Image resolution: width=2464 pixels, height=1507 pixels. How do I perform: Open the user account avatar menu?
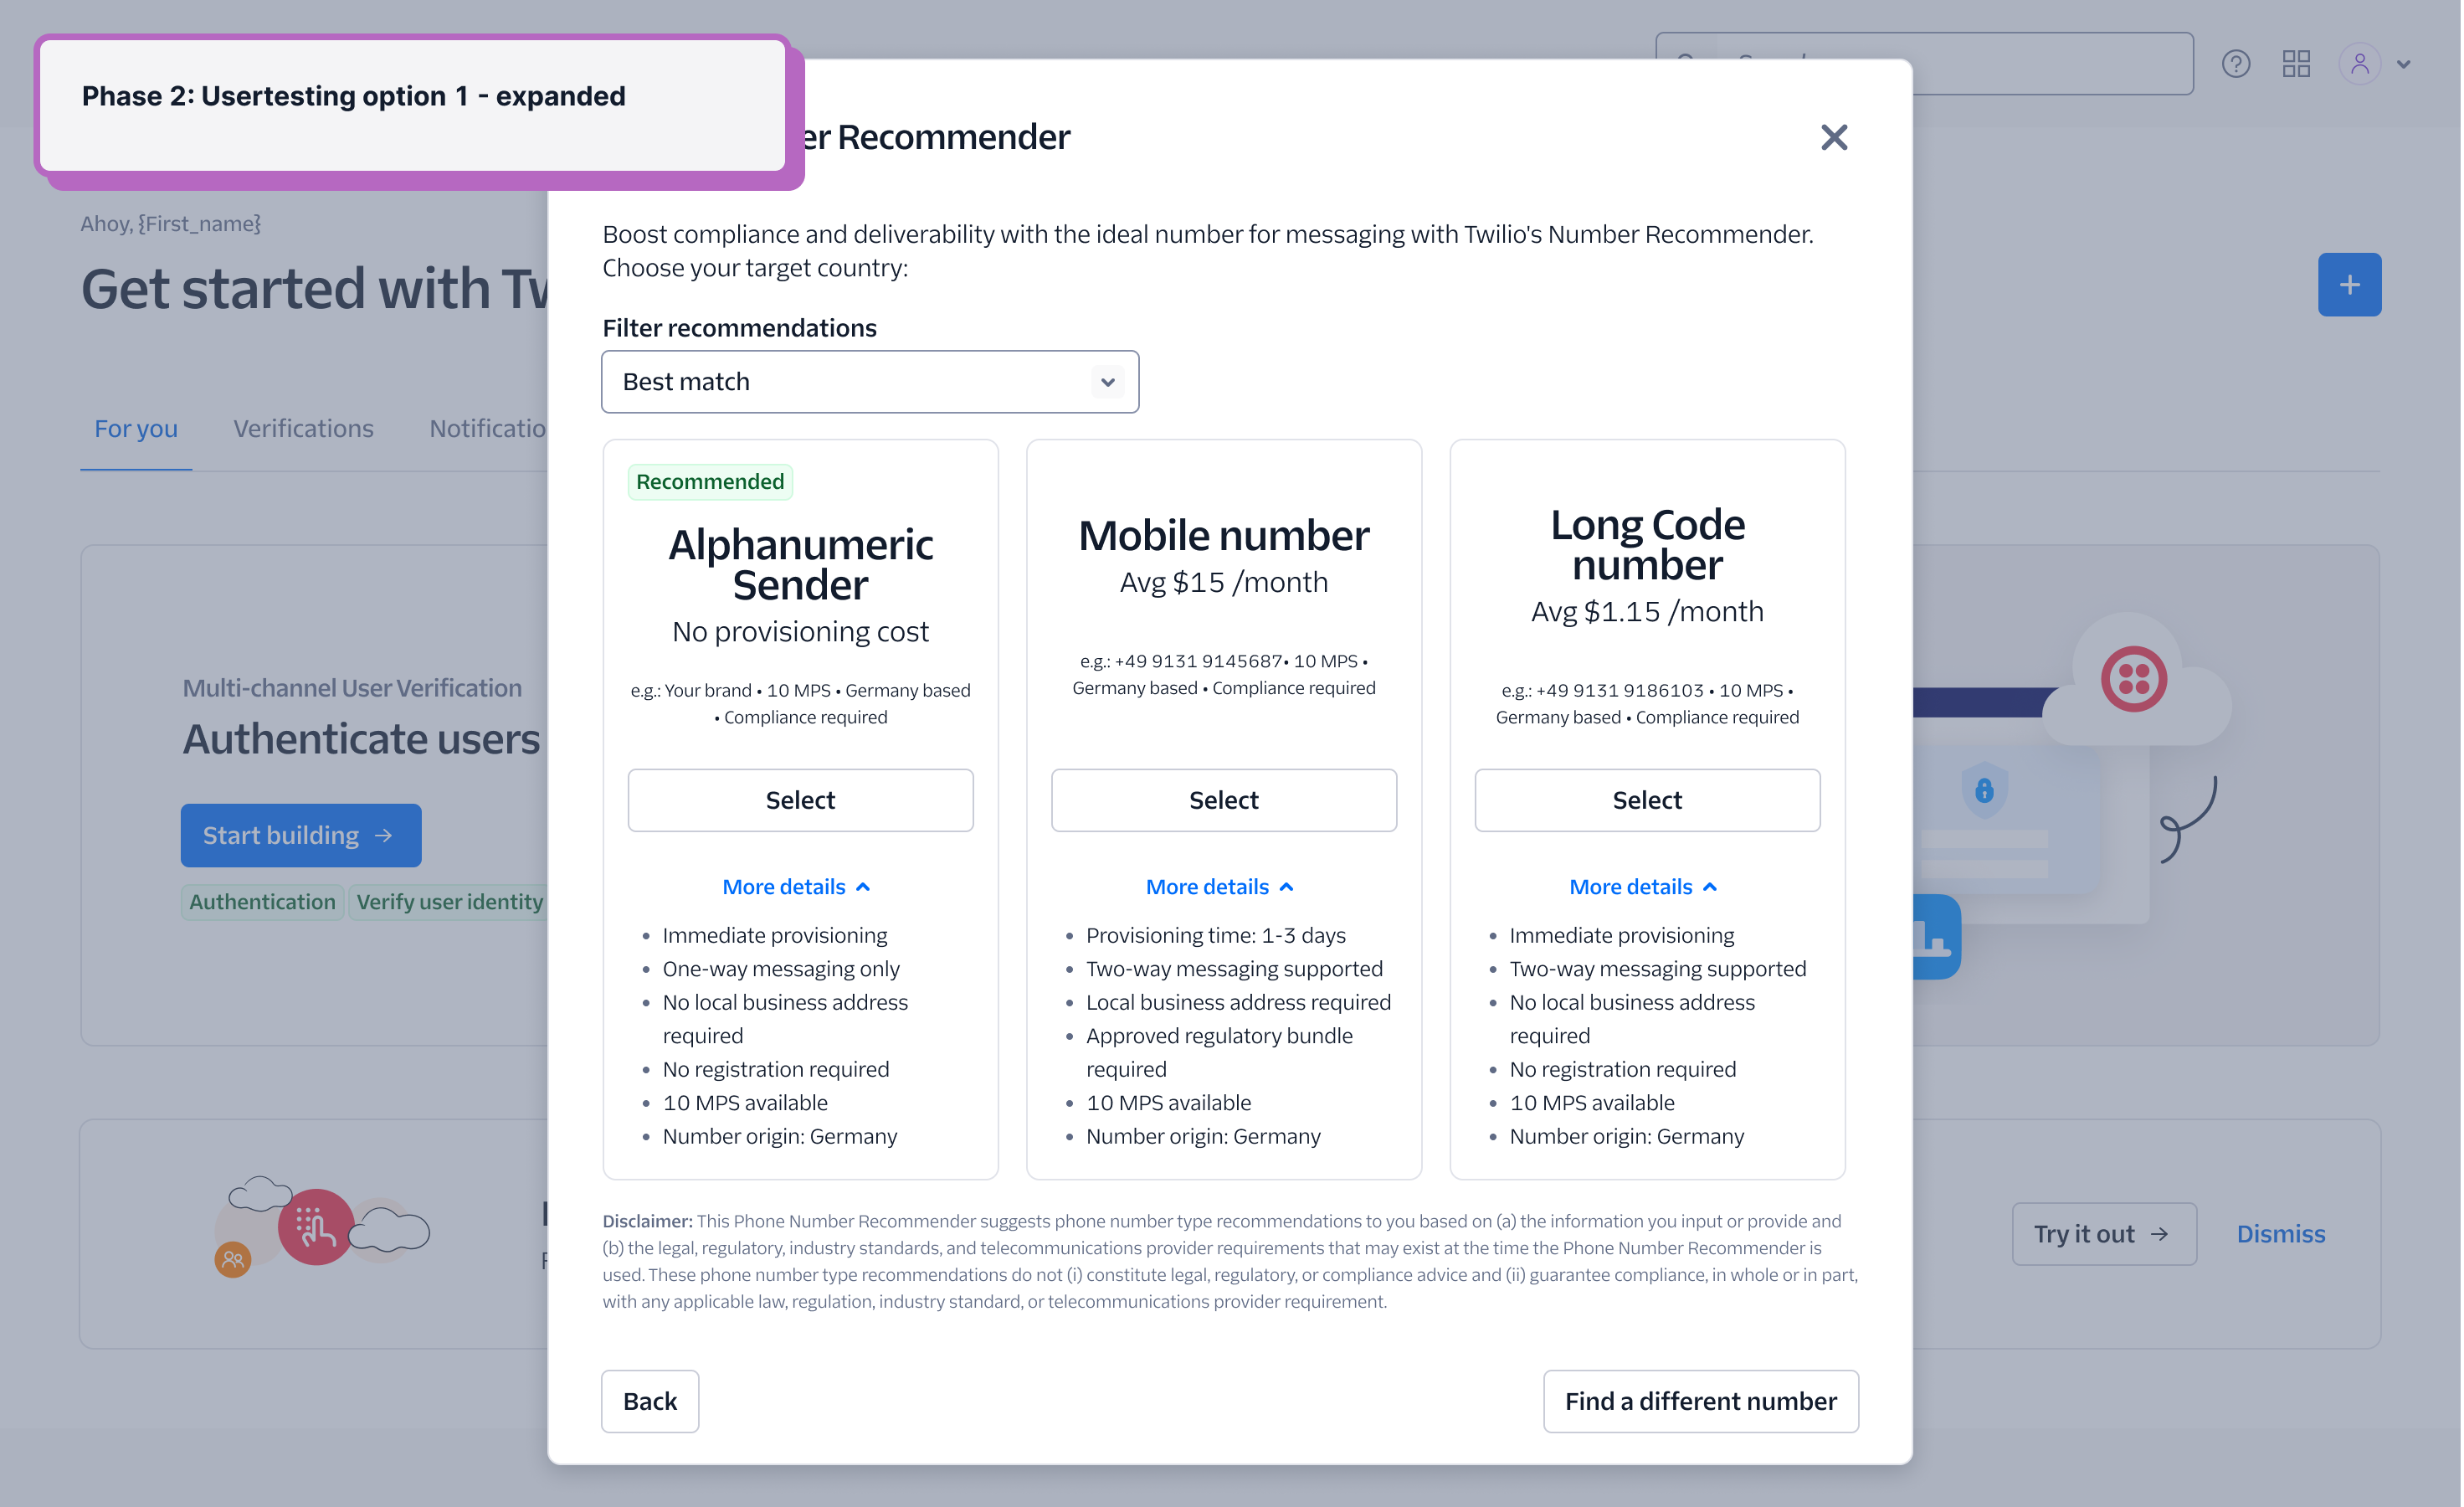coord(2359,64)
